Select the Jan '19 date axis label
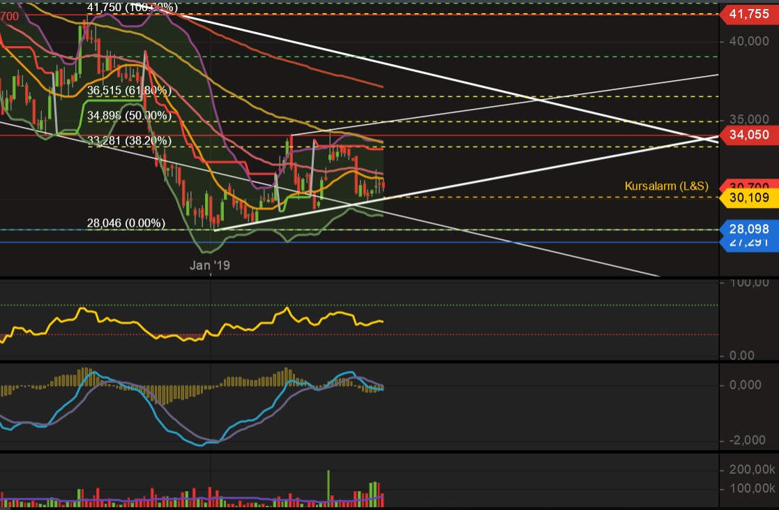 210,264
